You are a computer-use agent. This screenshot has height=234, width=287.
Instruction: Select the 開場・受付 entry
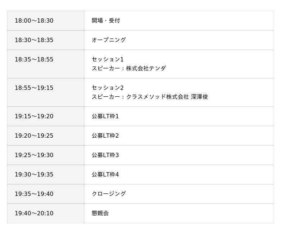[106, 21]
